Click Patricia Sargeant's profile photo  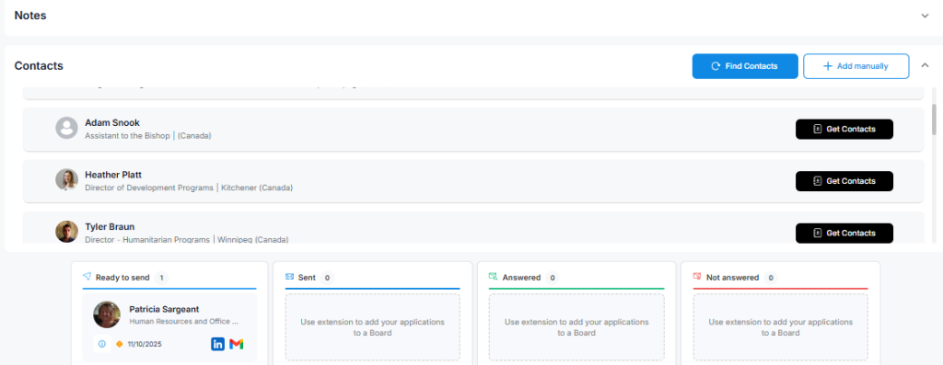click(107, 314)
